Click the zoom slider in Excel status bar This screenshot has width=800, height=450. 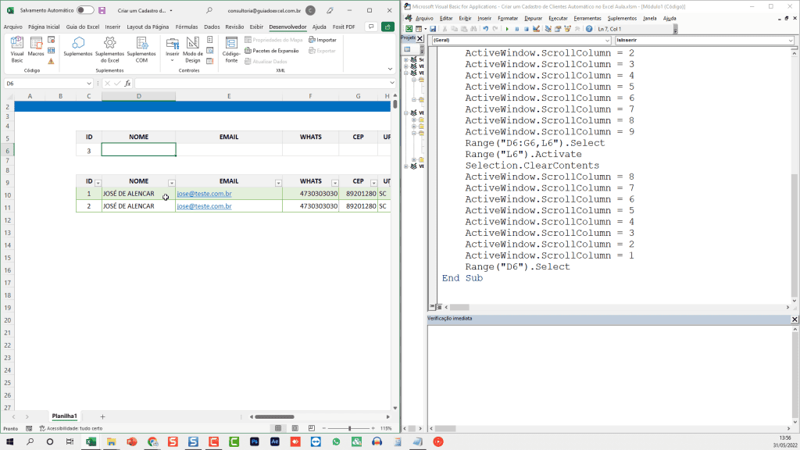tap(349, 428)
